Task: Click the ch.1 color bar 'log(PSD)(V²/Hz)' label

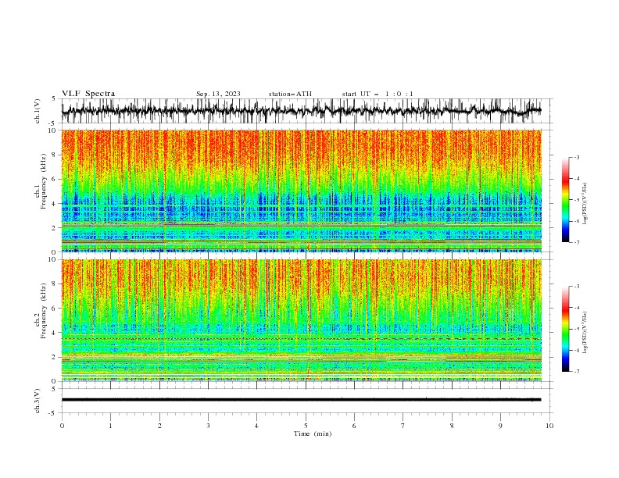Action: (x=585, y=204)
